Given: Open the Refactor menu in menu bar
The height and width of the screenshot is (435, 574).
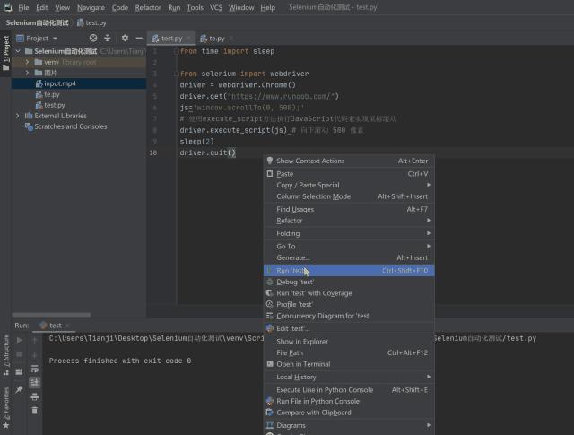Looking at the screenshot, I should pyautogui.click(x=148, y=7).
